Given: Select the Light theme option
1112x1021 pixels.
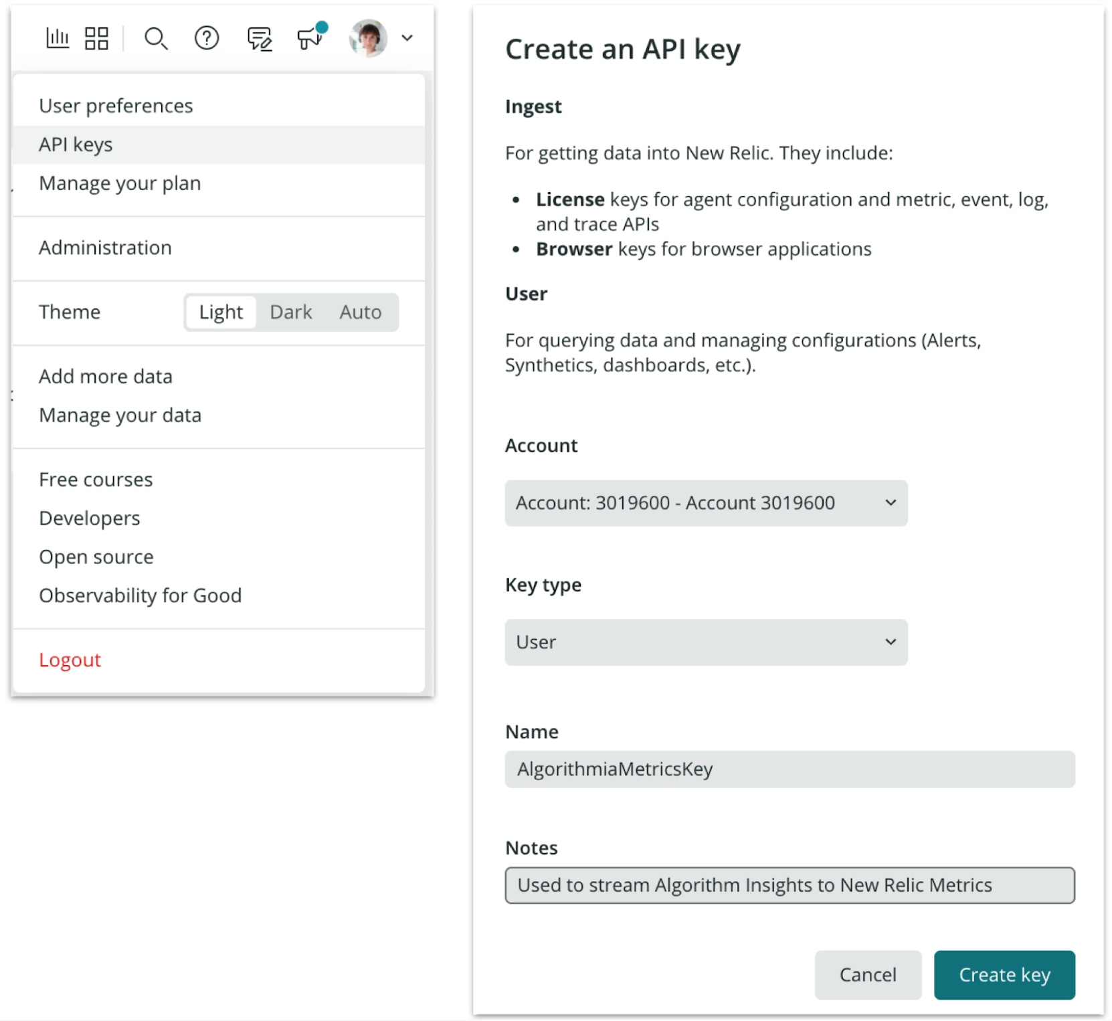Looking at the screenshot, I should tap(220, 312).
